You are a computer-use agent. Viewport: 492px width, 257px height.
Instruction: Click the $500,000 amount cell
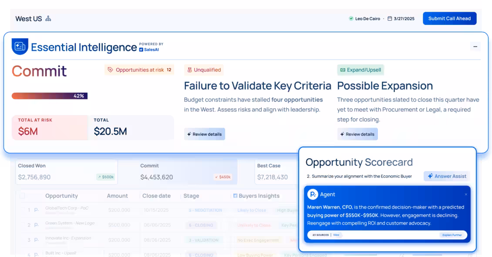[x=119, y=225]
